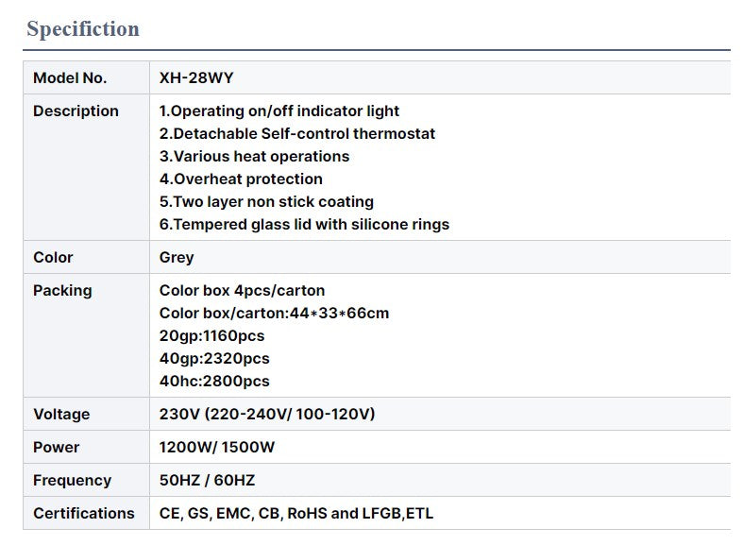
Task: Click the Grey color value
Action: pos(177,257)
